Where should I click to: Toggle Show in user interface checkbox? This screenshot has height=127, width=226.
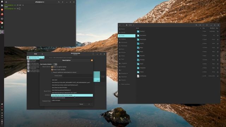tap(52, 69)
